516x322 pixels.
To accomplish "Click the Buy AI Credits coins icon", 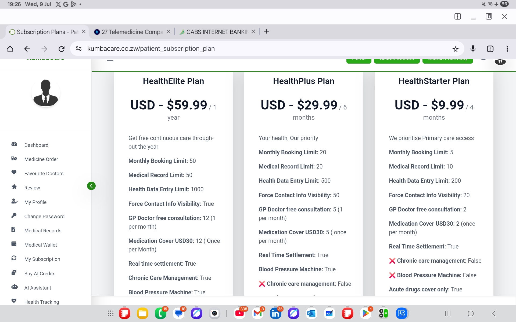I will (14, 273).
